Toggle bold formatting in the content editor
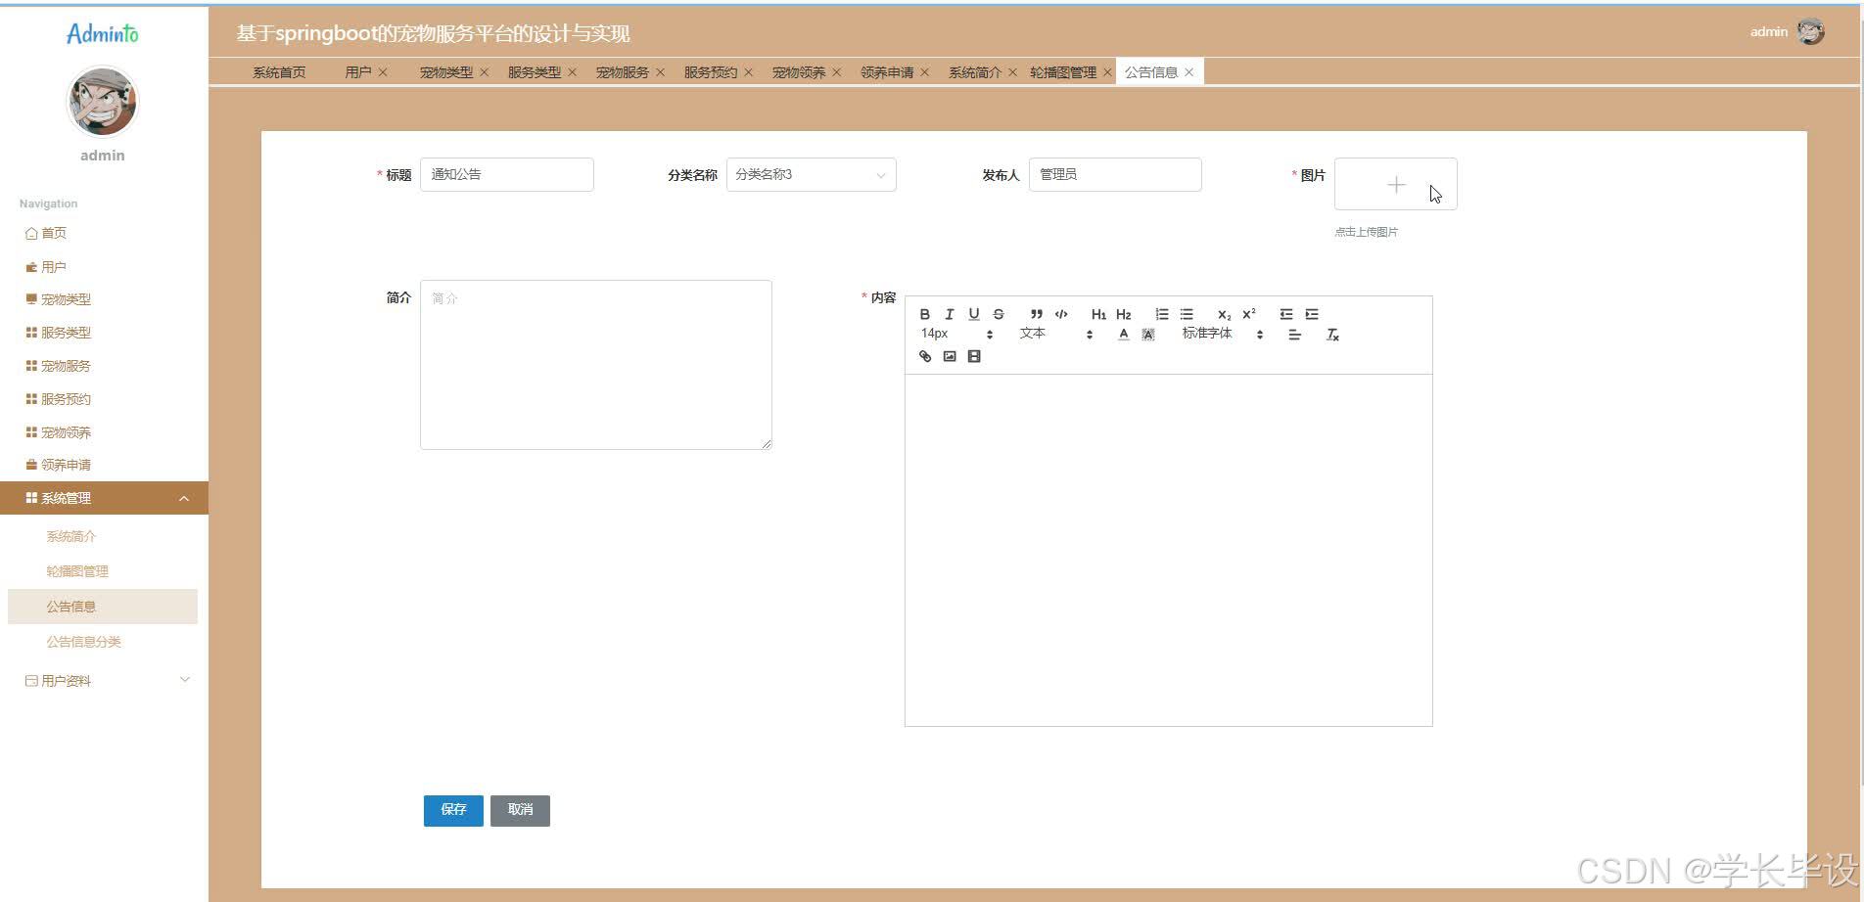1864x902 pixels. click(x=924, y=314)
